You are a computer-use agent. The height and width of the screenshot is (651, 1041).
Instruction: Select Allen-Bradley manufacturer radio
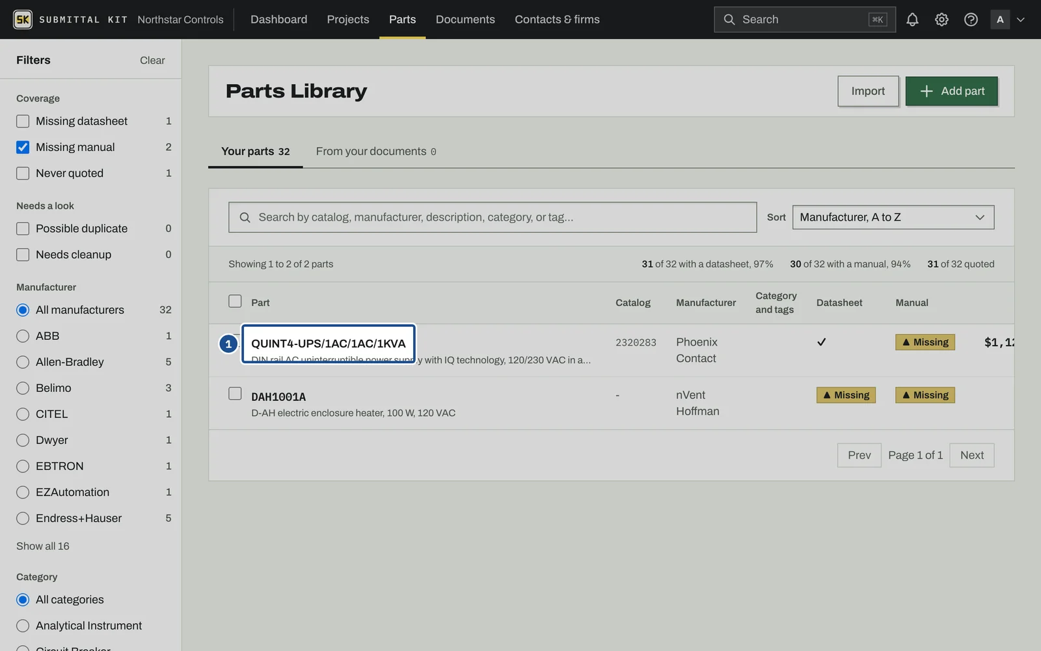[23, 362]
